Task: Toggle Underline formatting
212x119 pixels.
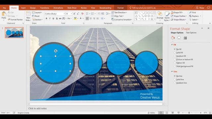Action: (53, 19)
